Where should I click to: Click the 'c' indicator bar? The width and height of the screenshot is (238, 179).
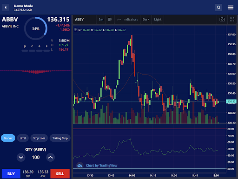(32, 51)
